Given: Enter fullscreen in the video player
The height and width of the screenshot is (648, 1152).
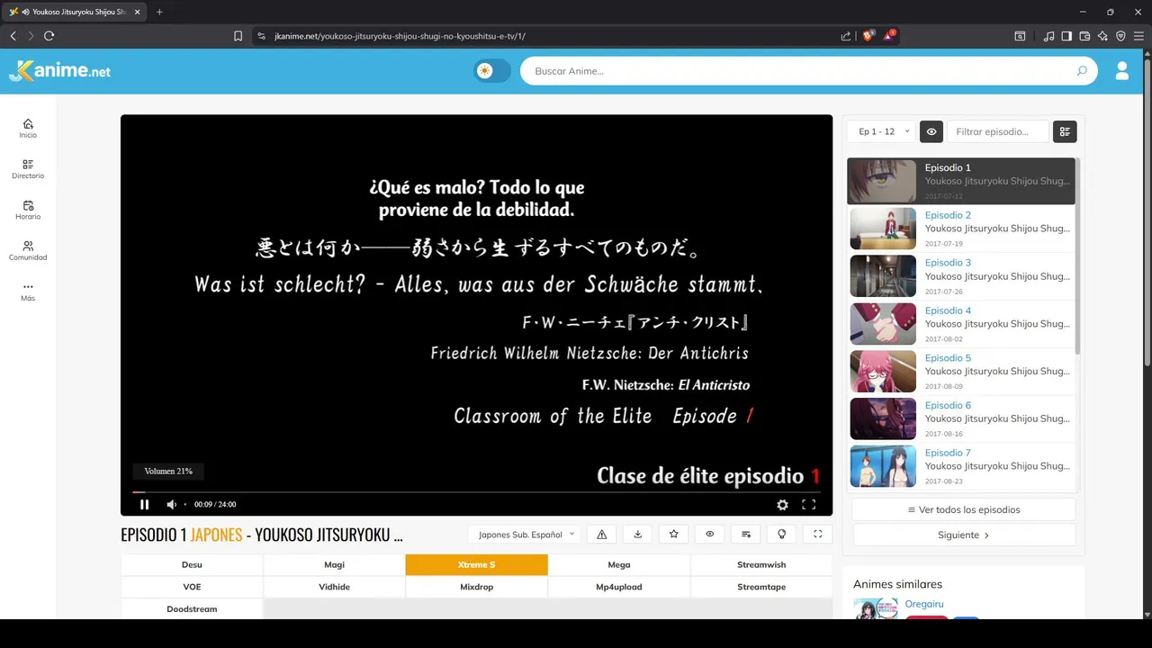Looking at the screenshot, I should pos(809,505).
